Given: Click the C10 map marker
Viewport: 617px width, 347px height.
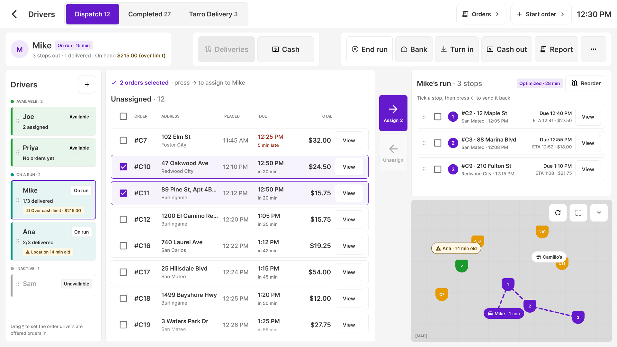Looking at the screenshot, I should (542, 232).
